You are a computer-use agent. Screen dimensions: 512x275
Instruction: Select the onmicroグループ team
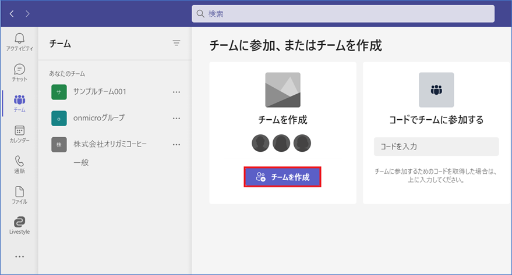click(x=98, y=118)
